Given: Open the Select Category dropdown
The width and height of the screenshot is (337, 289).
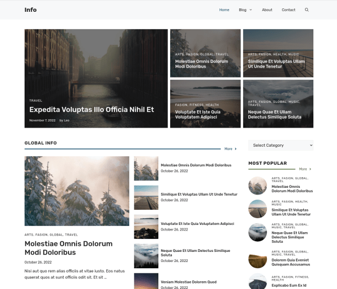Looking at the screenshot, I should click(280, 145).
